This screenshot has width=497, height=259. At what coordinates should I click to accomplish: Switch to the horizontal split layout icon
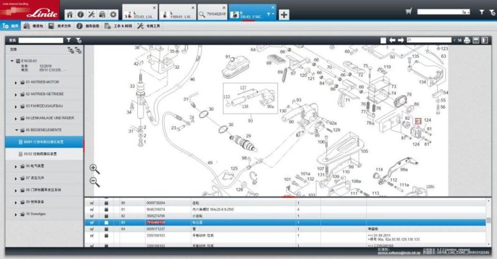(x=476, y=40)
